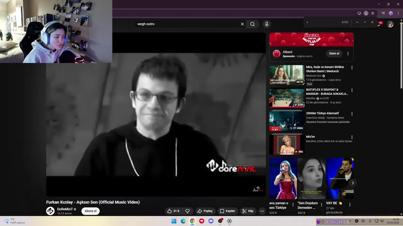Install page as app icon in address bar
This screenshot has height=226, width=403.
click(359, 13)
